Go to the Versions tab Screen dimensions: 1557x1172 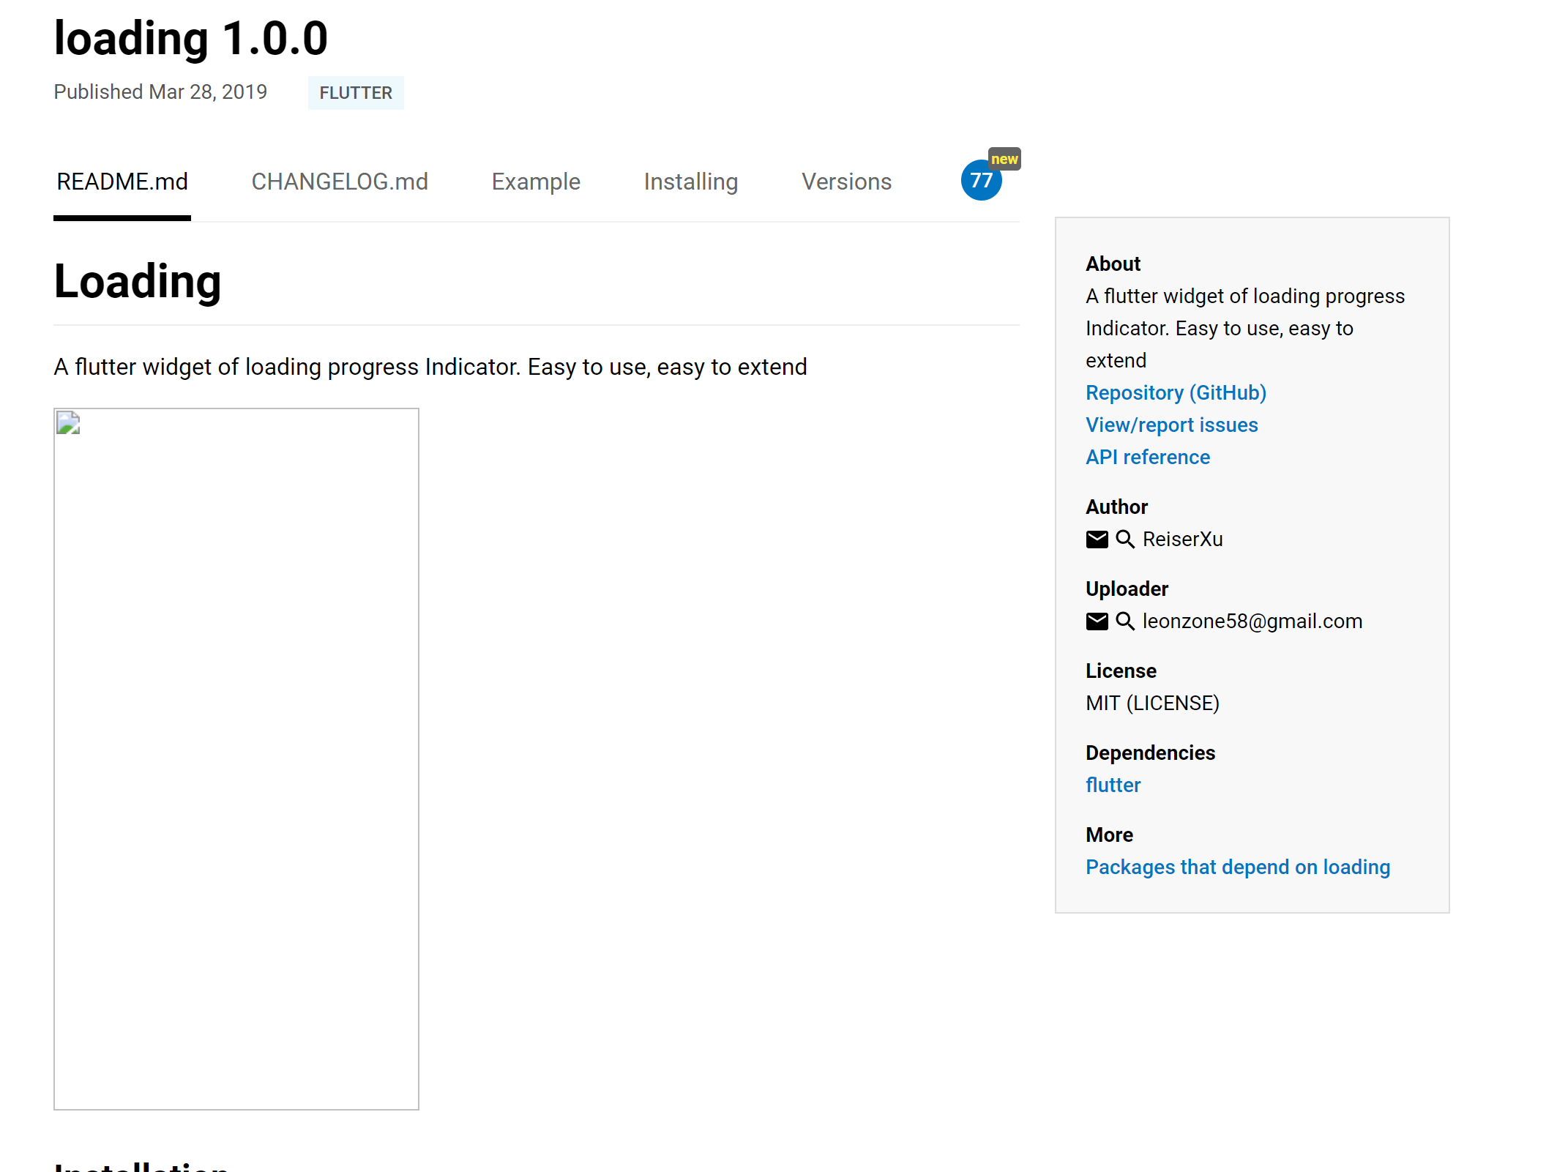846,182
